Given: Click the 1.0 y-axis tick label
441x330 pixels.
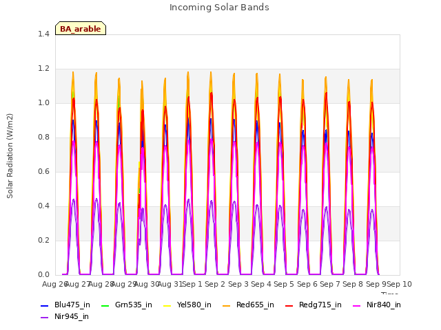Looking at the screenshot, I should pyautogui.click(x=43, y=102).
